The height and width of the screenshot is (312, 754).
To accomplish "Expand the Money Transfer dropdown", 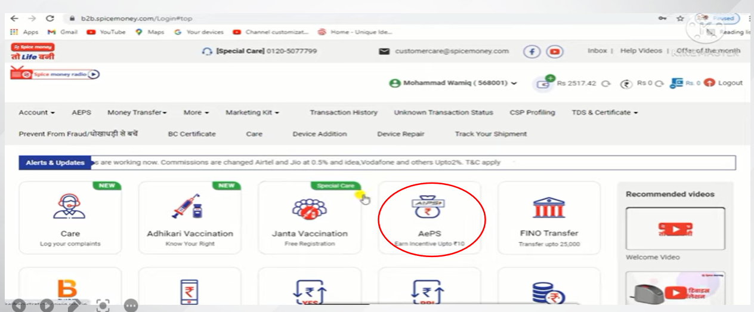I will 137,112.
